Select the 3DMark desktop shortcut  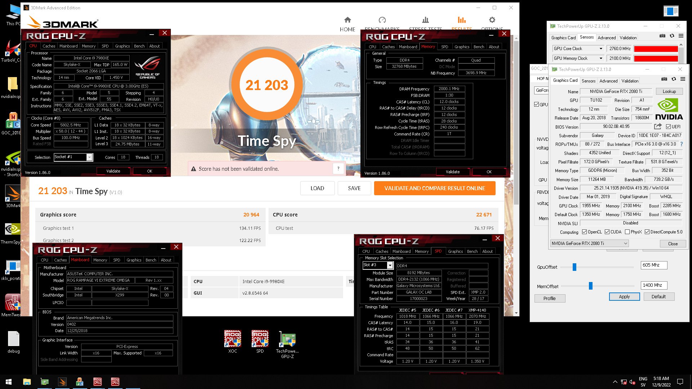(x=13, y=196)
